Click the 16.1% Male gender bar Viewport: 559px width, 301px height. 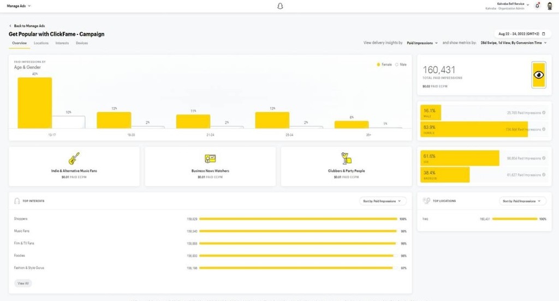[431, 113]
